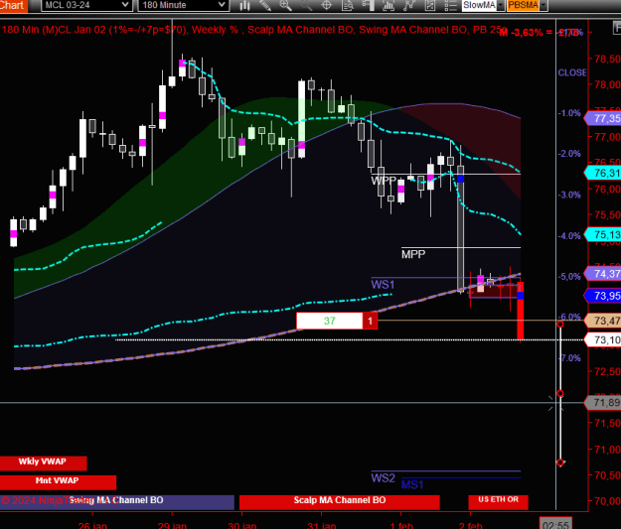Click the 70,00 price axis label
The height and width of the screenshot is (529, 621).
pyautogui.click(x=607, y=501)
